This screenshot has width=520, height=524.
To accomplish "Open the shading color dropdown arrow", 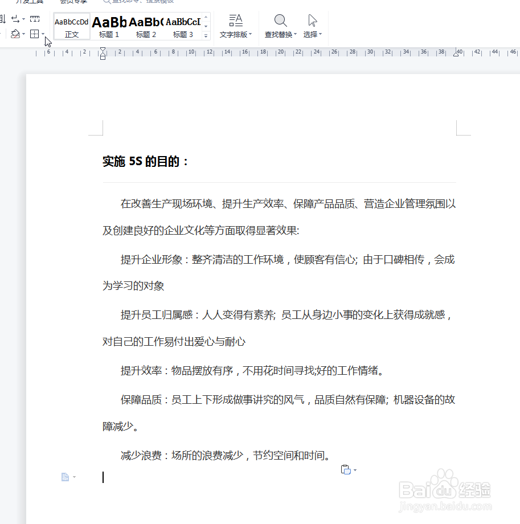I will [24, 34].
